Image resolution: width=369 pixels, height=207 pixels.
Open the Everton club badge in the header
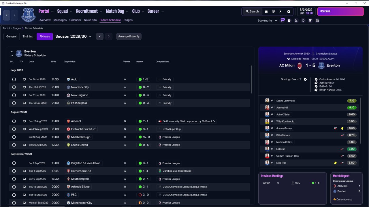(x=28, y=15)
